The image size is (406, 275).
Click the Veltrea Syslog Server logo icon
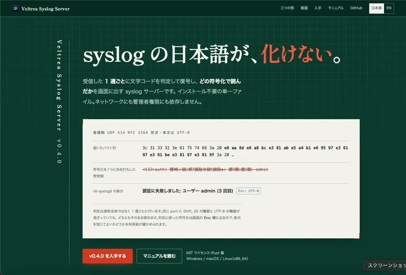tap(15, 8)
